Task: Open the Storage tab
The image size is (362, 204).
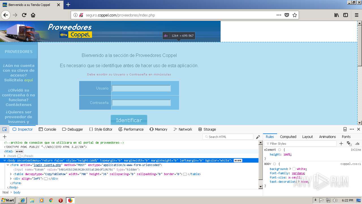Action: point(207,129)
